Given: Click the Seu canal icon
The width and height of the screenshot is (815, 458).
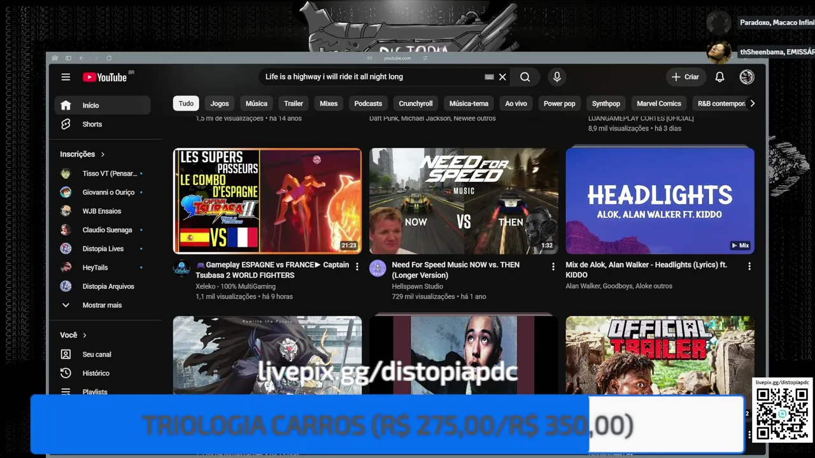Looking at the screenshot, I should (x=66, y=354).
